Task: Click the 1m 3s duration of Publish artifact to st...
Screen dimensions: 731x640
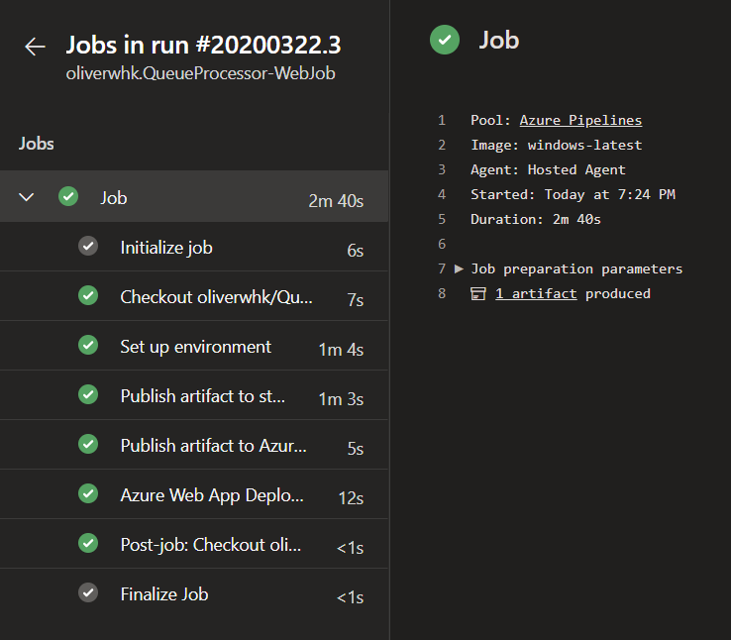Action: coord(341,399)
